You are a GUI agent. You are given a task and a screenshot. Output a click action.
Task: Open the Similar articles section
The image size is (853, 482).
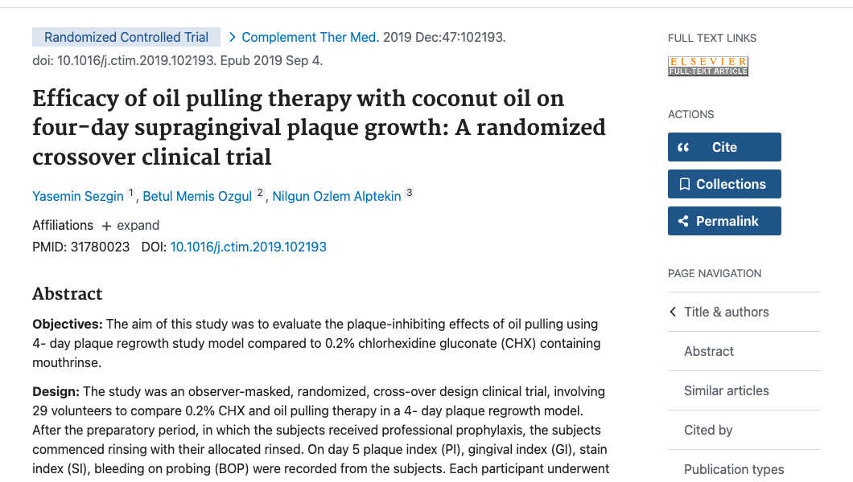(727, 390)
